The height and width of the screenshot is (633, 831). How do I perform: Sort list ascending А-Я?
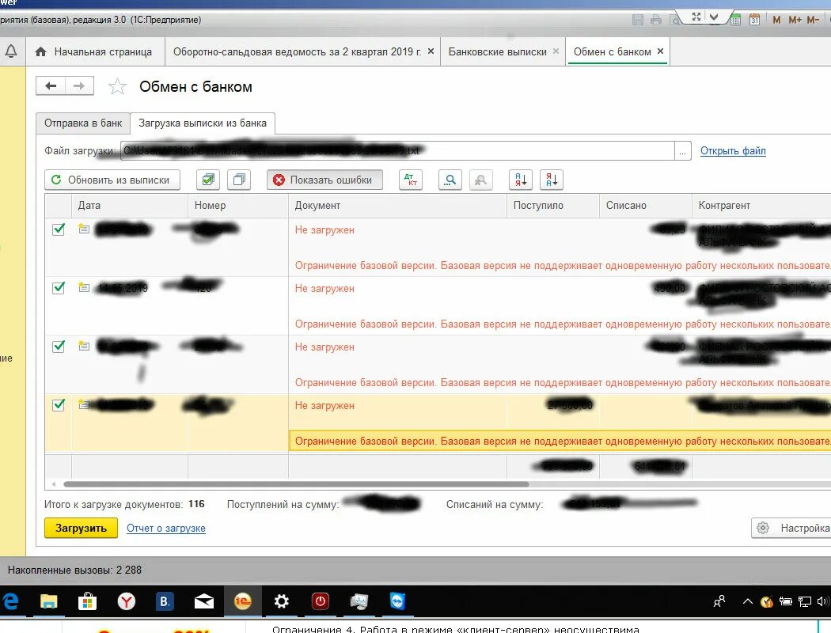521,180
